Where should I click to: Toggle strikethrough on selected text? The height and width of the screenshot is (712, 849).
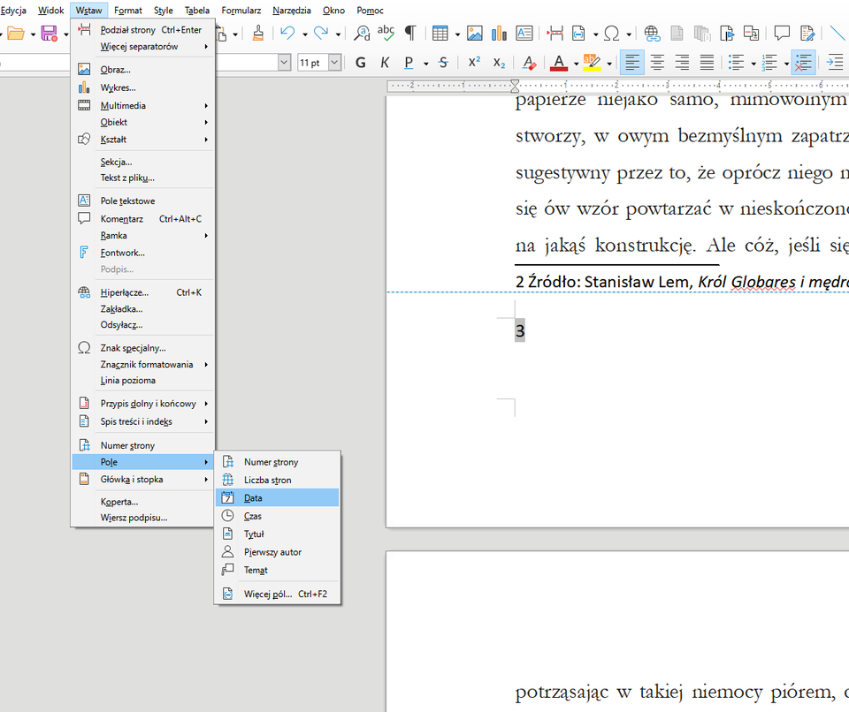coord(441,62)
